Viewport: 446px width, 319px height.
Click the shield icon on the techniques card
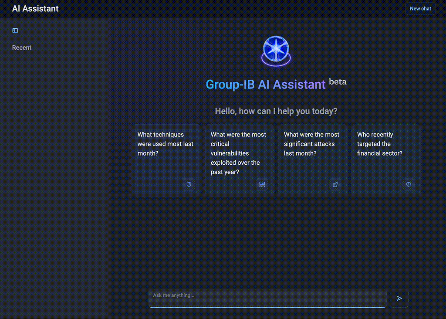[x=189, y=185]
